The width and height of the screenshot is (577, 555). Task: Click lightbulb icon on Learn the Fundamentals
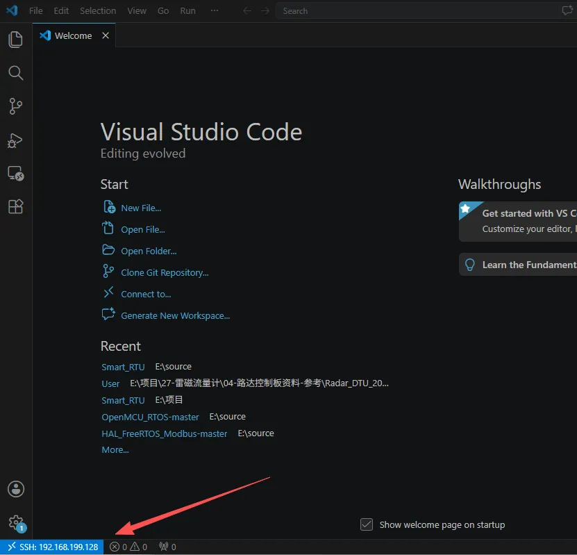pyautogui.click(x=470, y=265)
